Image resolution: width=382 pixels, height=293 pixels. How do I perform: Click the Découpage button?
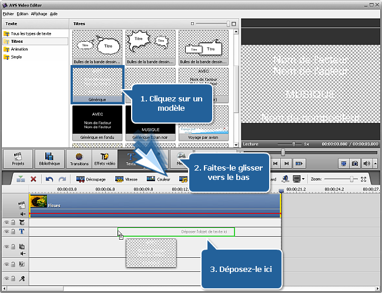click(x=91, y=179)
